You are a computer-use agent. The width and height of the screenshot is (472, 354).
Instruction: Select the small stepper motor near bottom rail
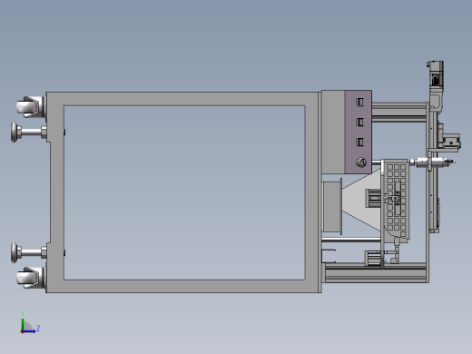[373, 259]
